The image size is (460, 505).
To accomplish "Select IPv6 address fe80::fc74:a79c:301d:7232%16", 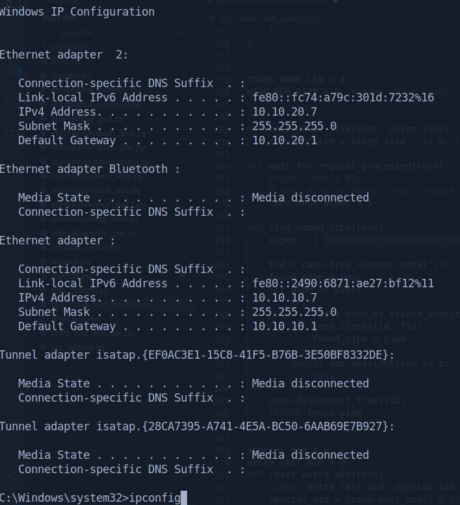I will click(x=342, y=97).
